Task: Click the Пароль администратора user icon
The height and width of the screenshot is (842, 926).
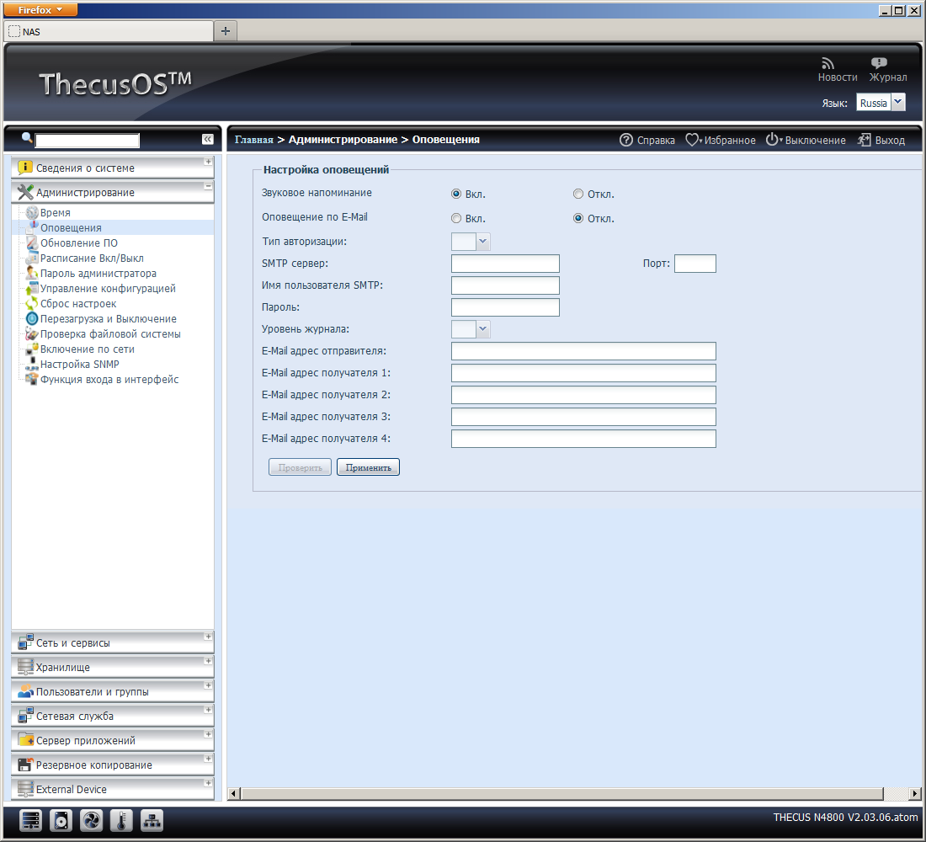Action: click(32, 273)
